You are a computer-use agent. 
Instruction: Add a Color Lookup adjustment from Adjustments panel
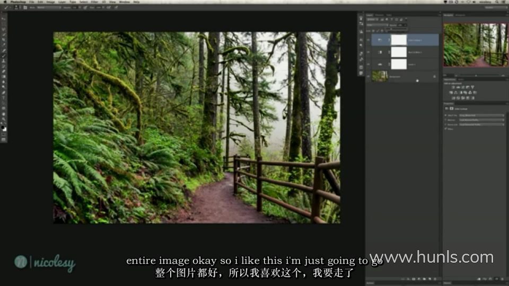pos(475,92)
